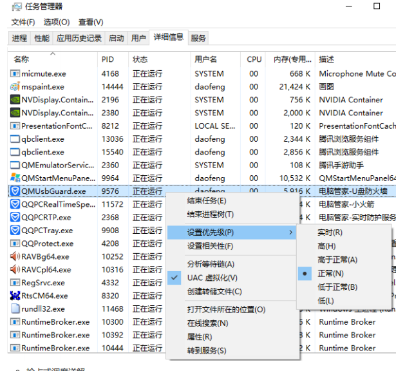
Task: Choose 创建转储文件(C) from context menu
Action: (232, 291)
